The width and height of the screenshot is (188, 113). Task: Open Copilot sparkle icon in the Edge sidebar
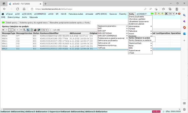[184, 21]
